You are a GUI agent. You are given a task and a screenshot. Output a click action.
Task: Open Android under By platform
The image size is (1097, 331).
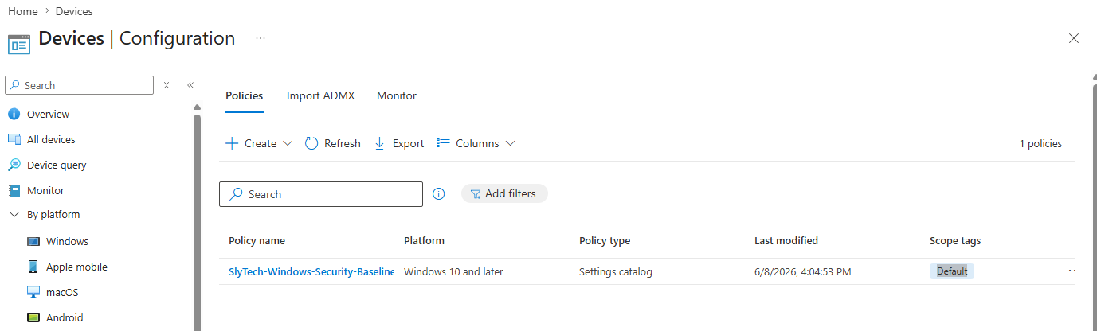tap(65, 317)
